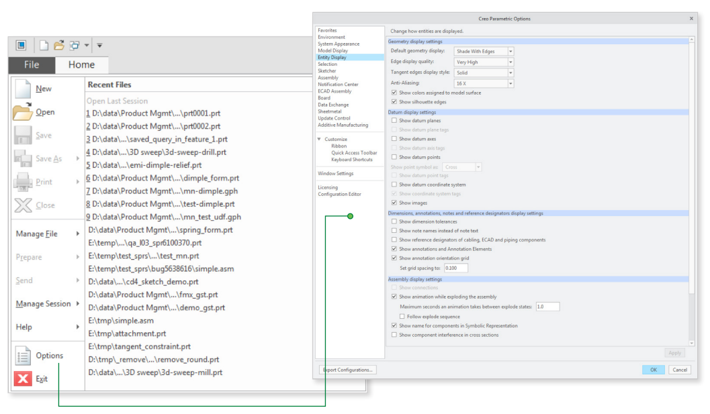Close the Creo Parametric Options dialog
The image size is (710, 414).
[691, 19]
